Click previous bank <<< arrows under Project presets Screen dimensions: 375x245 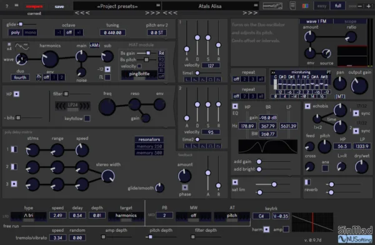[82, 13]
